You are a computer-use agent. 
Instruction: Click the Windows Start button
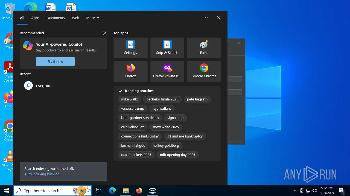click(7, 191)
